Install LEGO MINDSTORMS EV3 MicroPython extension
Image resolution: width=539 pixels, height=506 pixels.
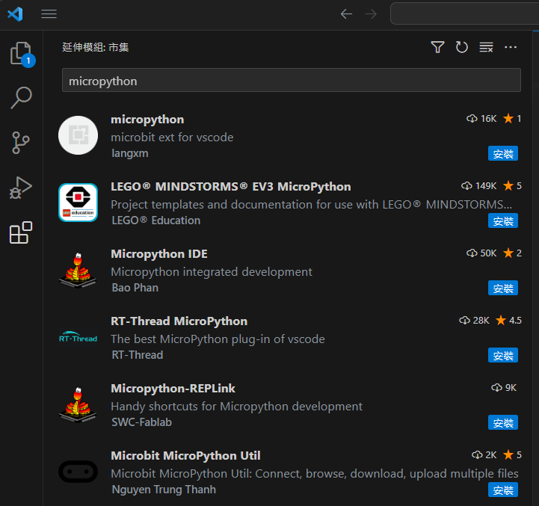tap(503, 220)
